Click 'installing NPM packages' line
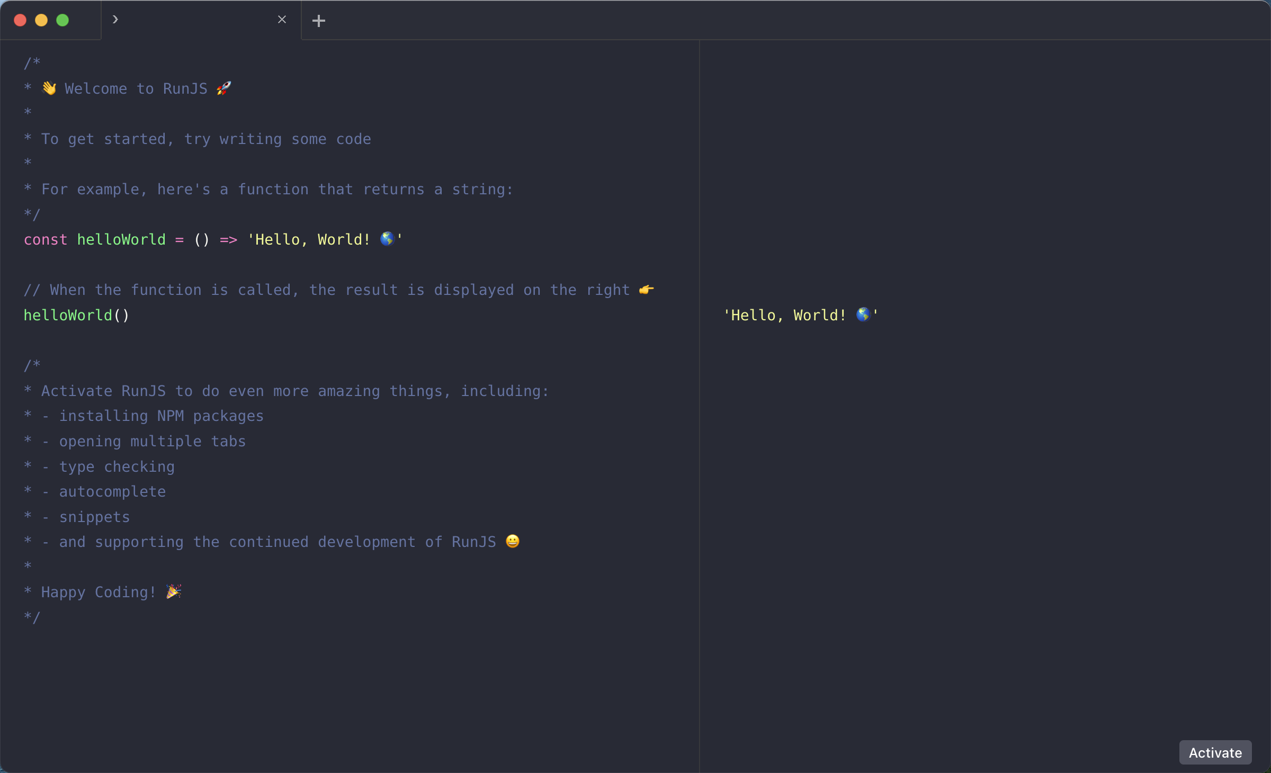This screenshot has height=773, width=1271. coord(144,416)
